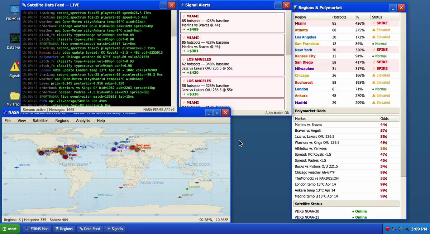Open the FIRMS Map desktop icon
Image resolution: width=430 pixels, height=234 pixels.
click(x=14, y=12)
